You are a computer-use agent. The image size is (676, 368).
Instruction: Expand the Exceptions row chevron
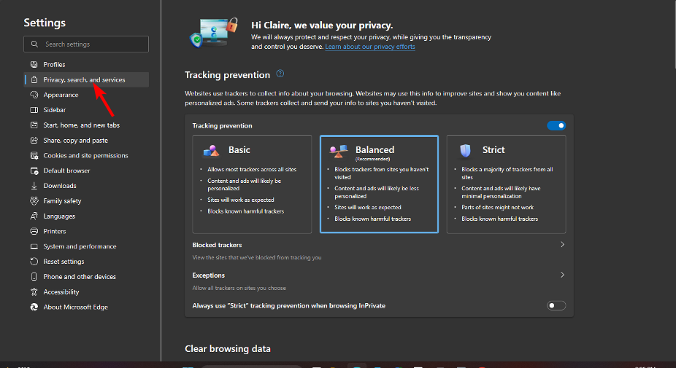562,275
